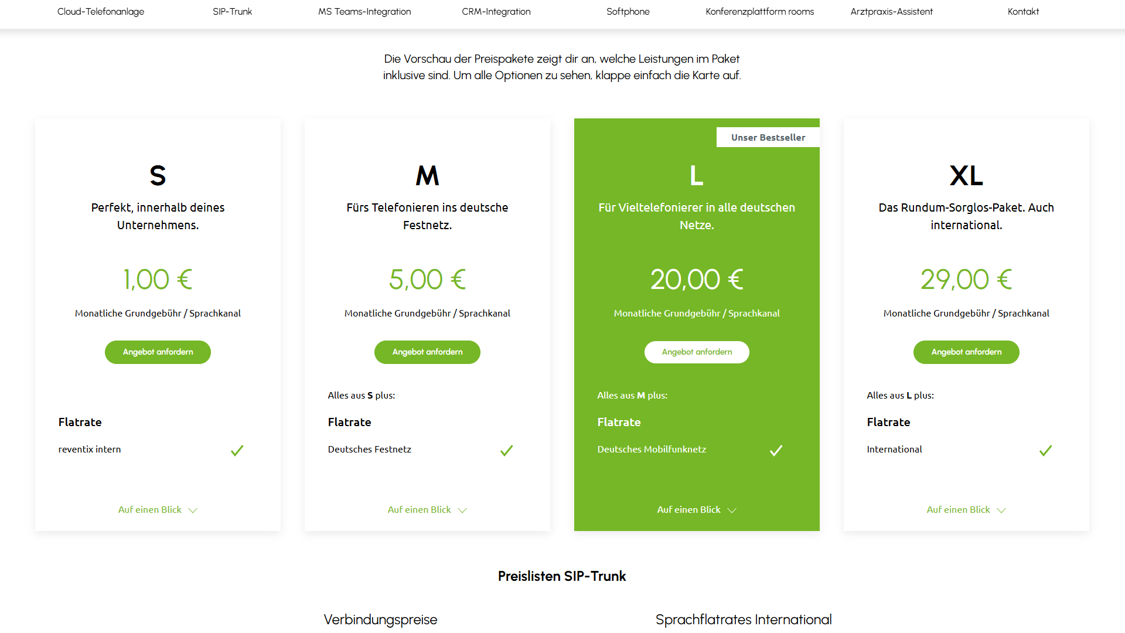The height and width of the screenshot is (633, 1125).
Task: Open Cloud-Telefonanlage menu item
Action: 101,12
